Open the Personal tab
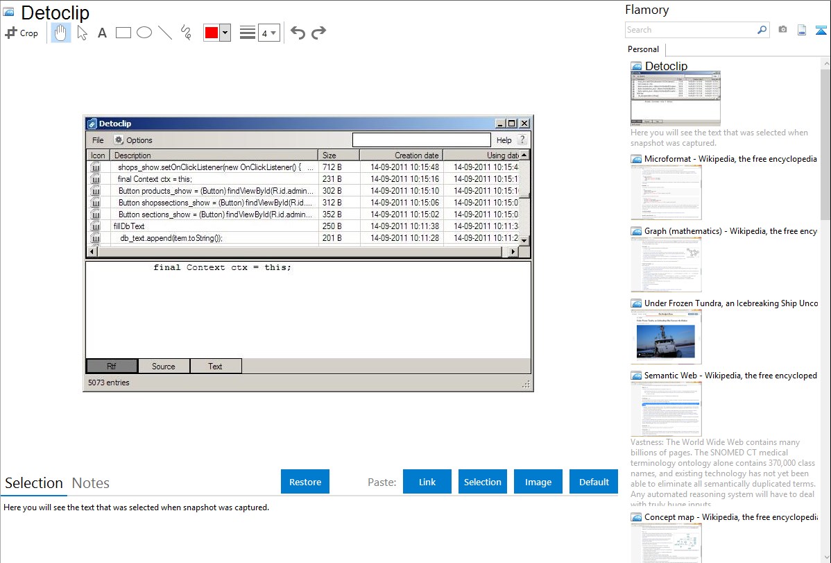 tap(643, 49)
